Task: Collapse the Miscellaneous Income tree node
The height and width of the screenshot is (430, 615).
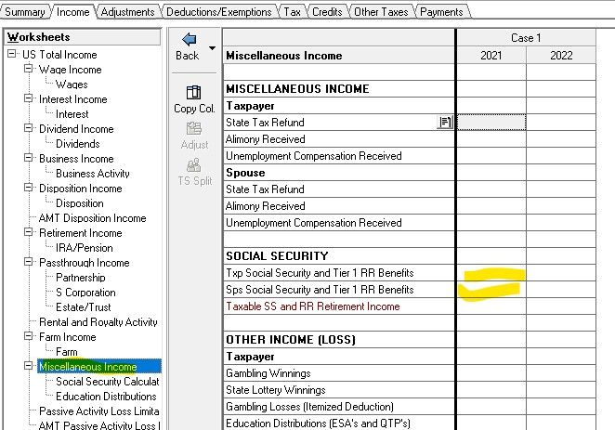Action: coord(29,367)
